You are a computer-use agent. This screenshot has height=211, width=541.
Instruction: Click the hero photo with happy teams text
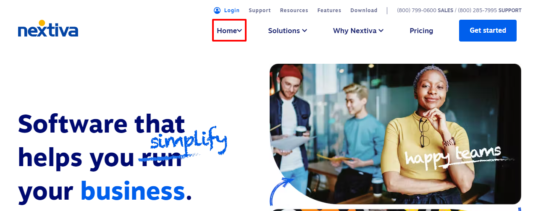coord(395,134)
